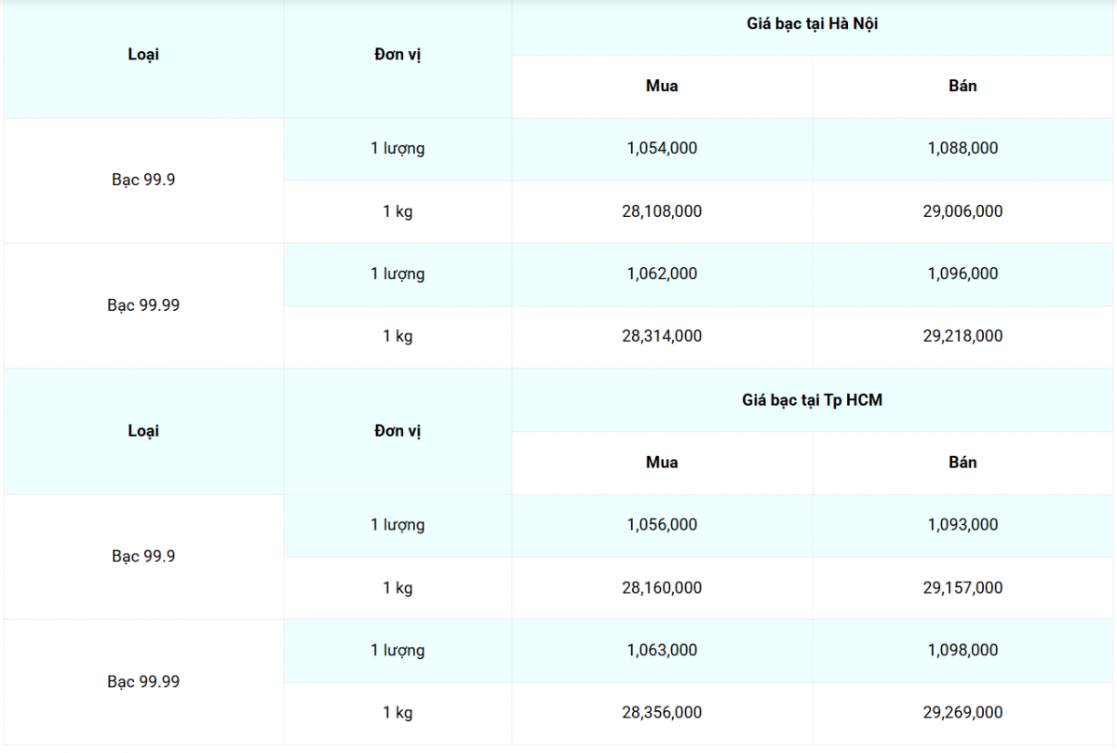Click the Bạc 99.9 label in Tp HCM table
The width and height of the screenshot is (1117, 753).
point(143,557)
